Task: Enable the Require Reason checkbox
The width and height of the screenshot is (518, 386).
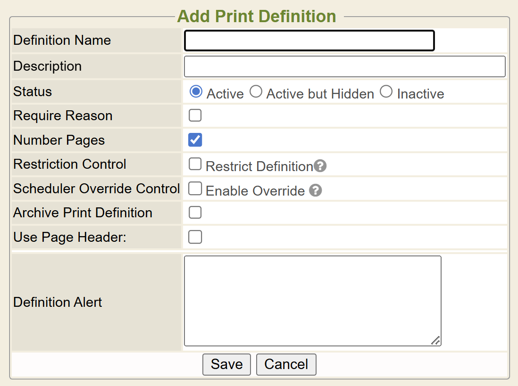Action: pyautogui.click(x=195, y=115)
